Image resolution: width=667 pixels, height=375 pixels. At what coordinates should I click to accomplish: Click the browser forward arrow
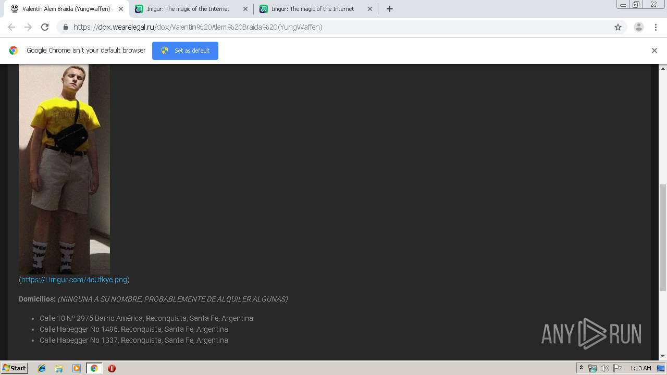pos(28,27)
